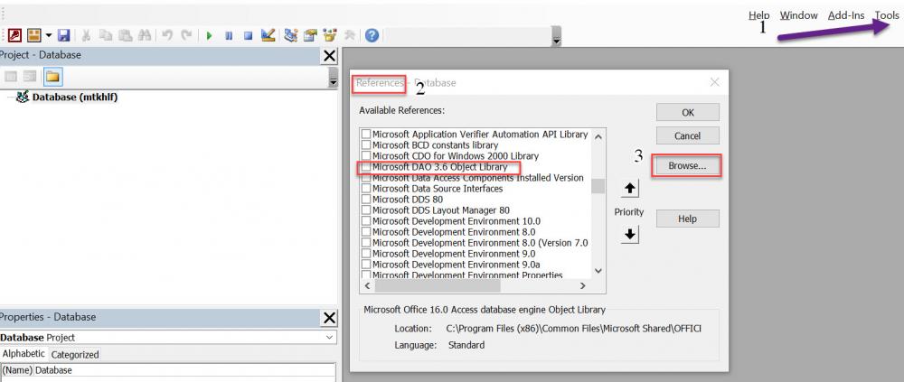
Task: Move reference priority up arrow
Action: 630,189
